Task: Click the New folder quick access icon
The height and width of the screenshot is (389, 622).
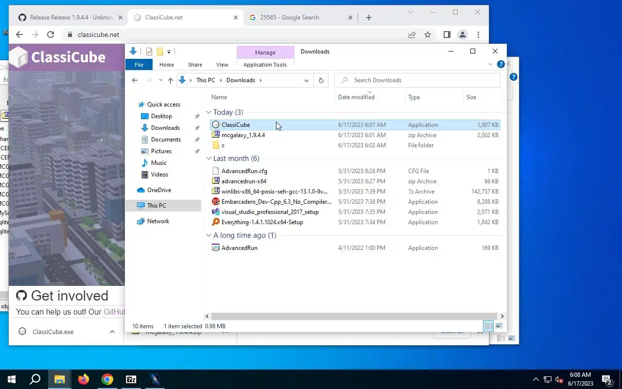Action: pos(159,52)
